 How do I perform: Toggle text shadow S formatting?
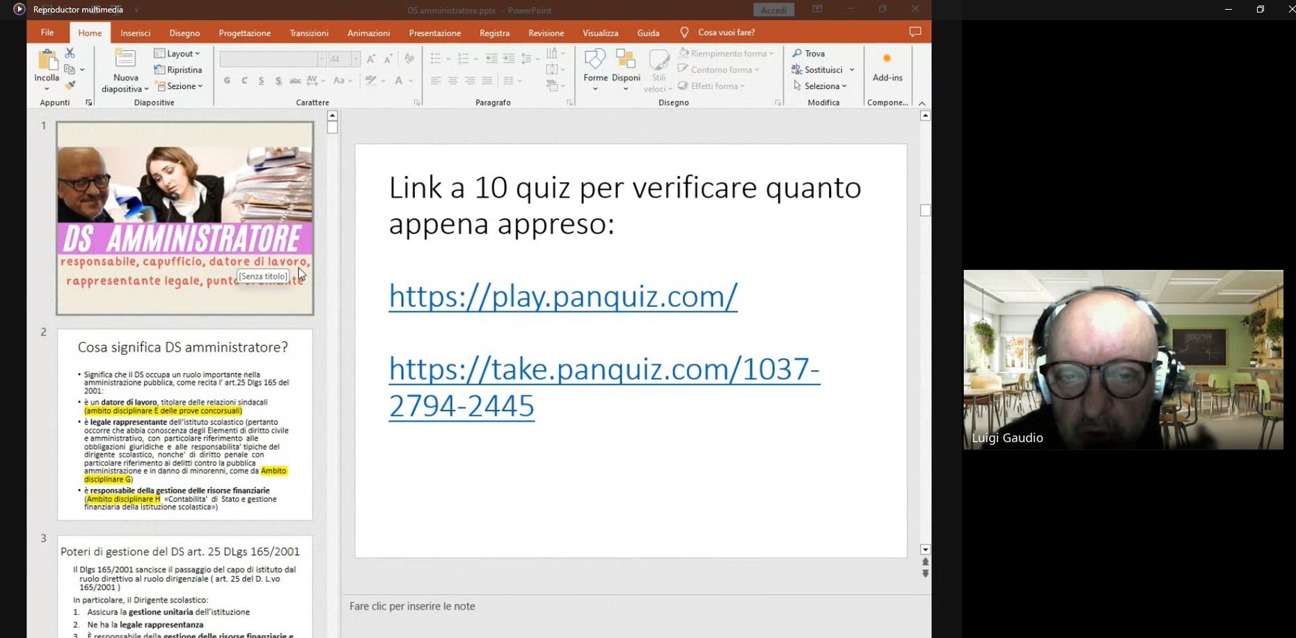(278, 81)
